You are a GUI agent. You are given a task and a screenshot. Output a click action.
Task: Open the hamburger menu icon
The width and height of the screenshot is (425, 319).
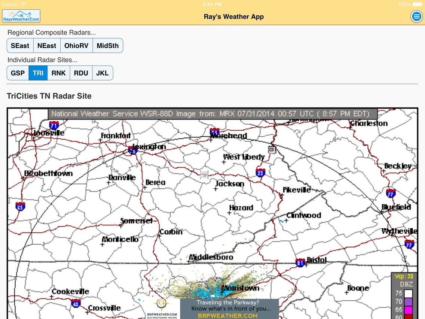[x=416, y=16]
